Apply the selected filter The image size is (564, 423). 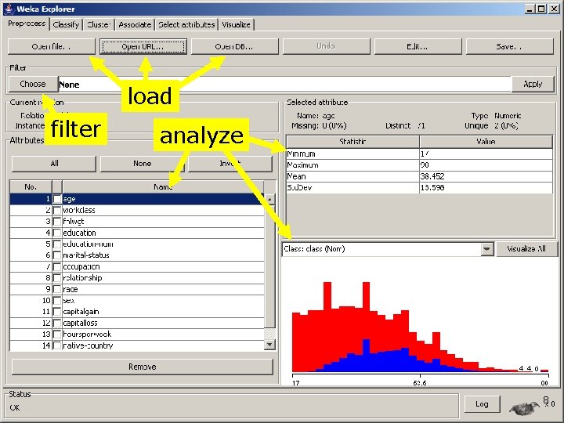(x=533, y=84)
